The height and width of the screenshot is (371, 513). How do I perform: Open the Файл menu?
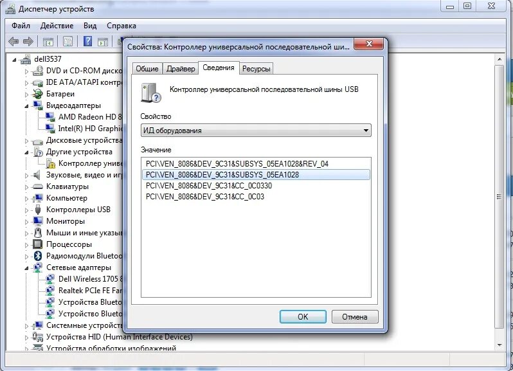click(21, 26)
